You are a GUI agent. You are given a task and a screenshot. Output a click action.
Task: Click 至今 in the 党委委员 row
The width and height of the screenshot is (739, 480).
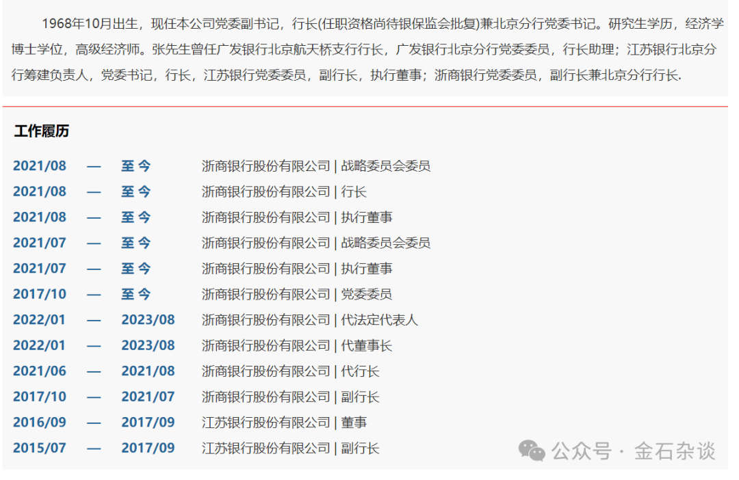(x=135, y=295)
